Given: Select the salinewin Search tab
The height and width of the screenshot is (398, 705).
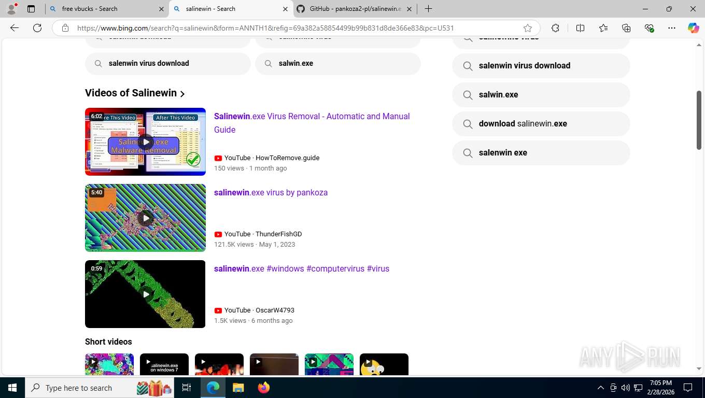Looking at the screenshot, I should coord(231,9).
